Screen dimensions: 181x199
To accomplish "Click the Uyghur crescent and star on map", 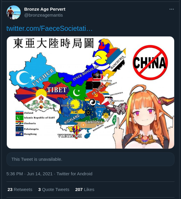I will click(26, 78).
